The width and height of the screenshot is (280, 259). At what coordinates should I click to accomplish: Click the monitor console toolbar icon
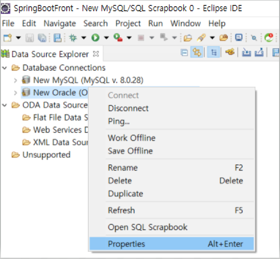coord(239,37)
